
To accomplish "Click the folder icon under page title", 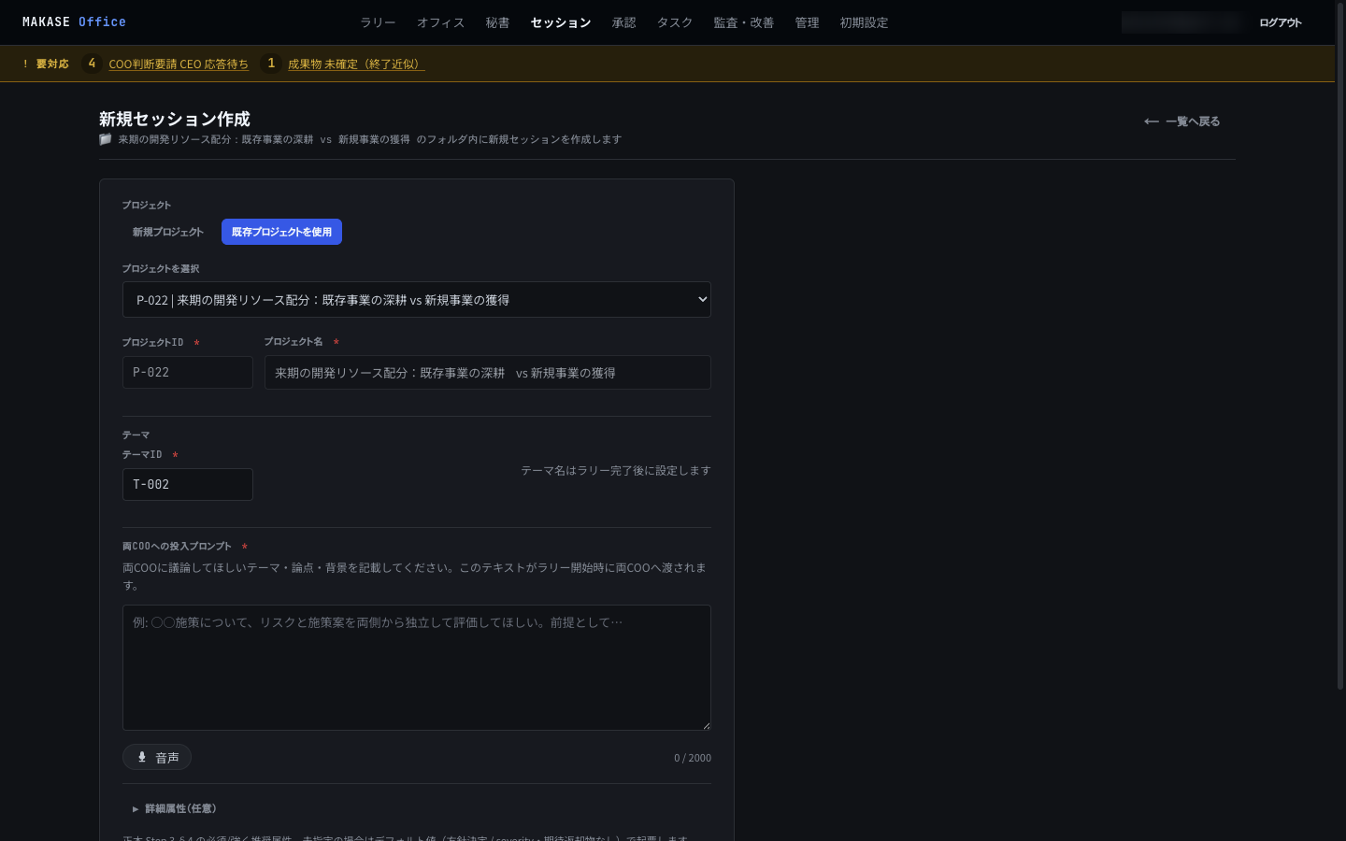I will coord(106,139).
